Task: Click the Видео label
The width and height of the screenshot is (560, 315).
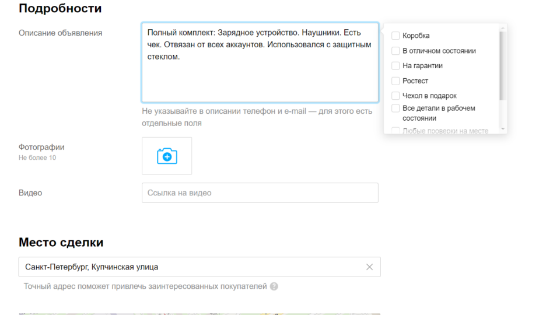Action: point(30,193)
